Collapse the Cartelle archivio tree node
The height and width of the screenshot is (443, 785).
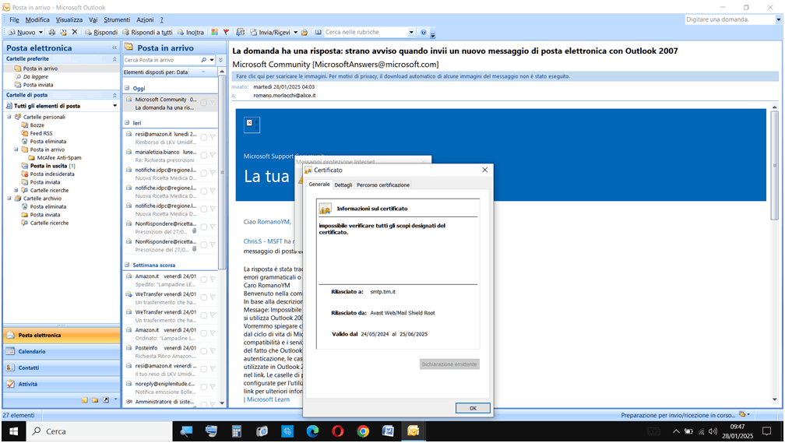[9, 199]
